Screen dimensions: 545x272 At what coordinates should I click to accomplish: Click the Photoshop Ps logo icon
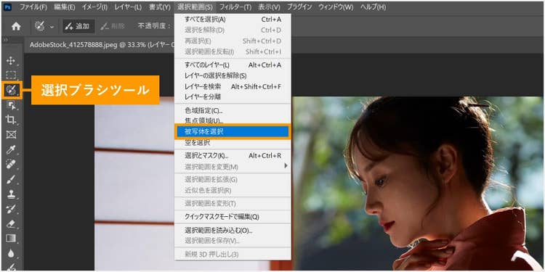tap(7, 7)
